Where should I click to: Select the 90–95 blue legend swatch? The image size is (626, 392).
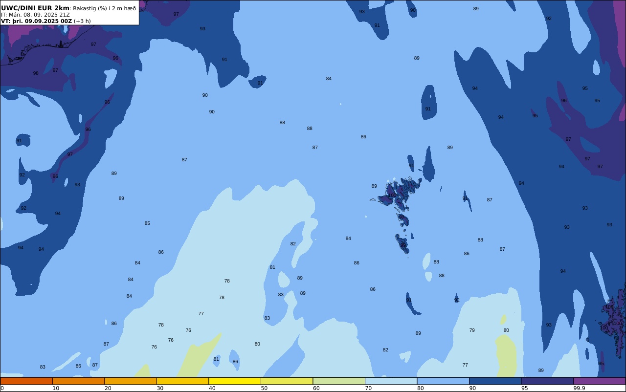tap(495, 381)
